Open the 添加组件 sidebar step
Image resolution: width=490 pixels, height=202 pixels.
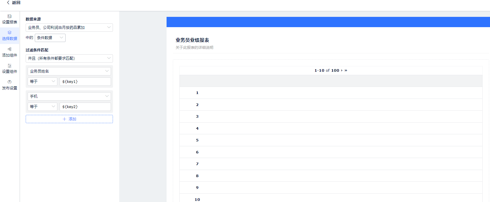pos(9,52)
